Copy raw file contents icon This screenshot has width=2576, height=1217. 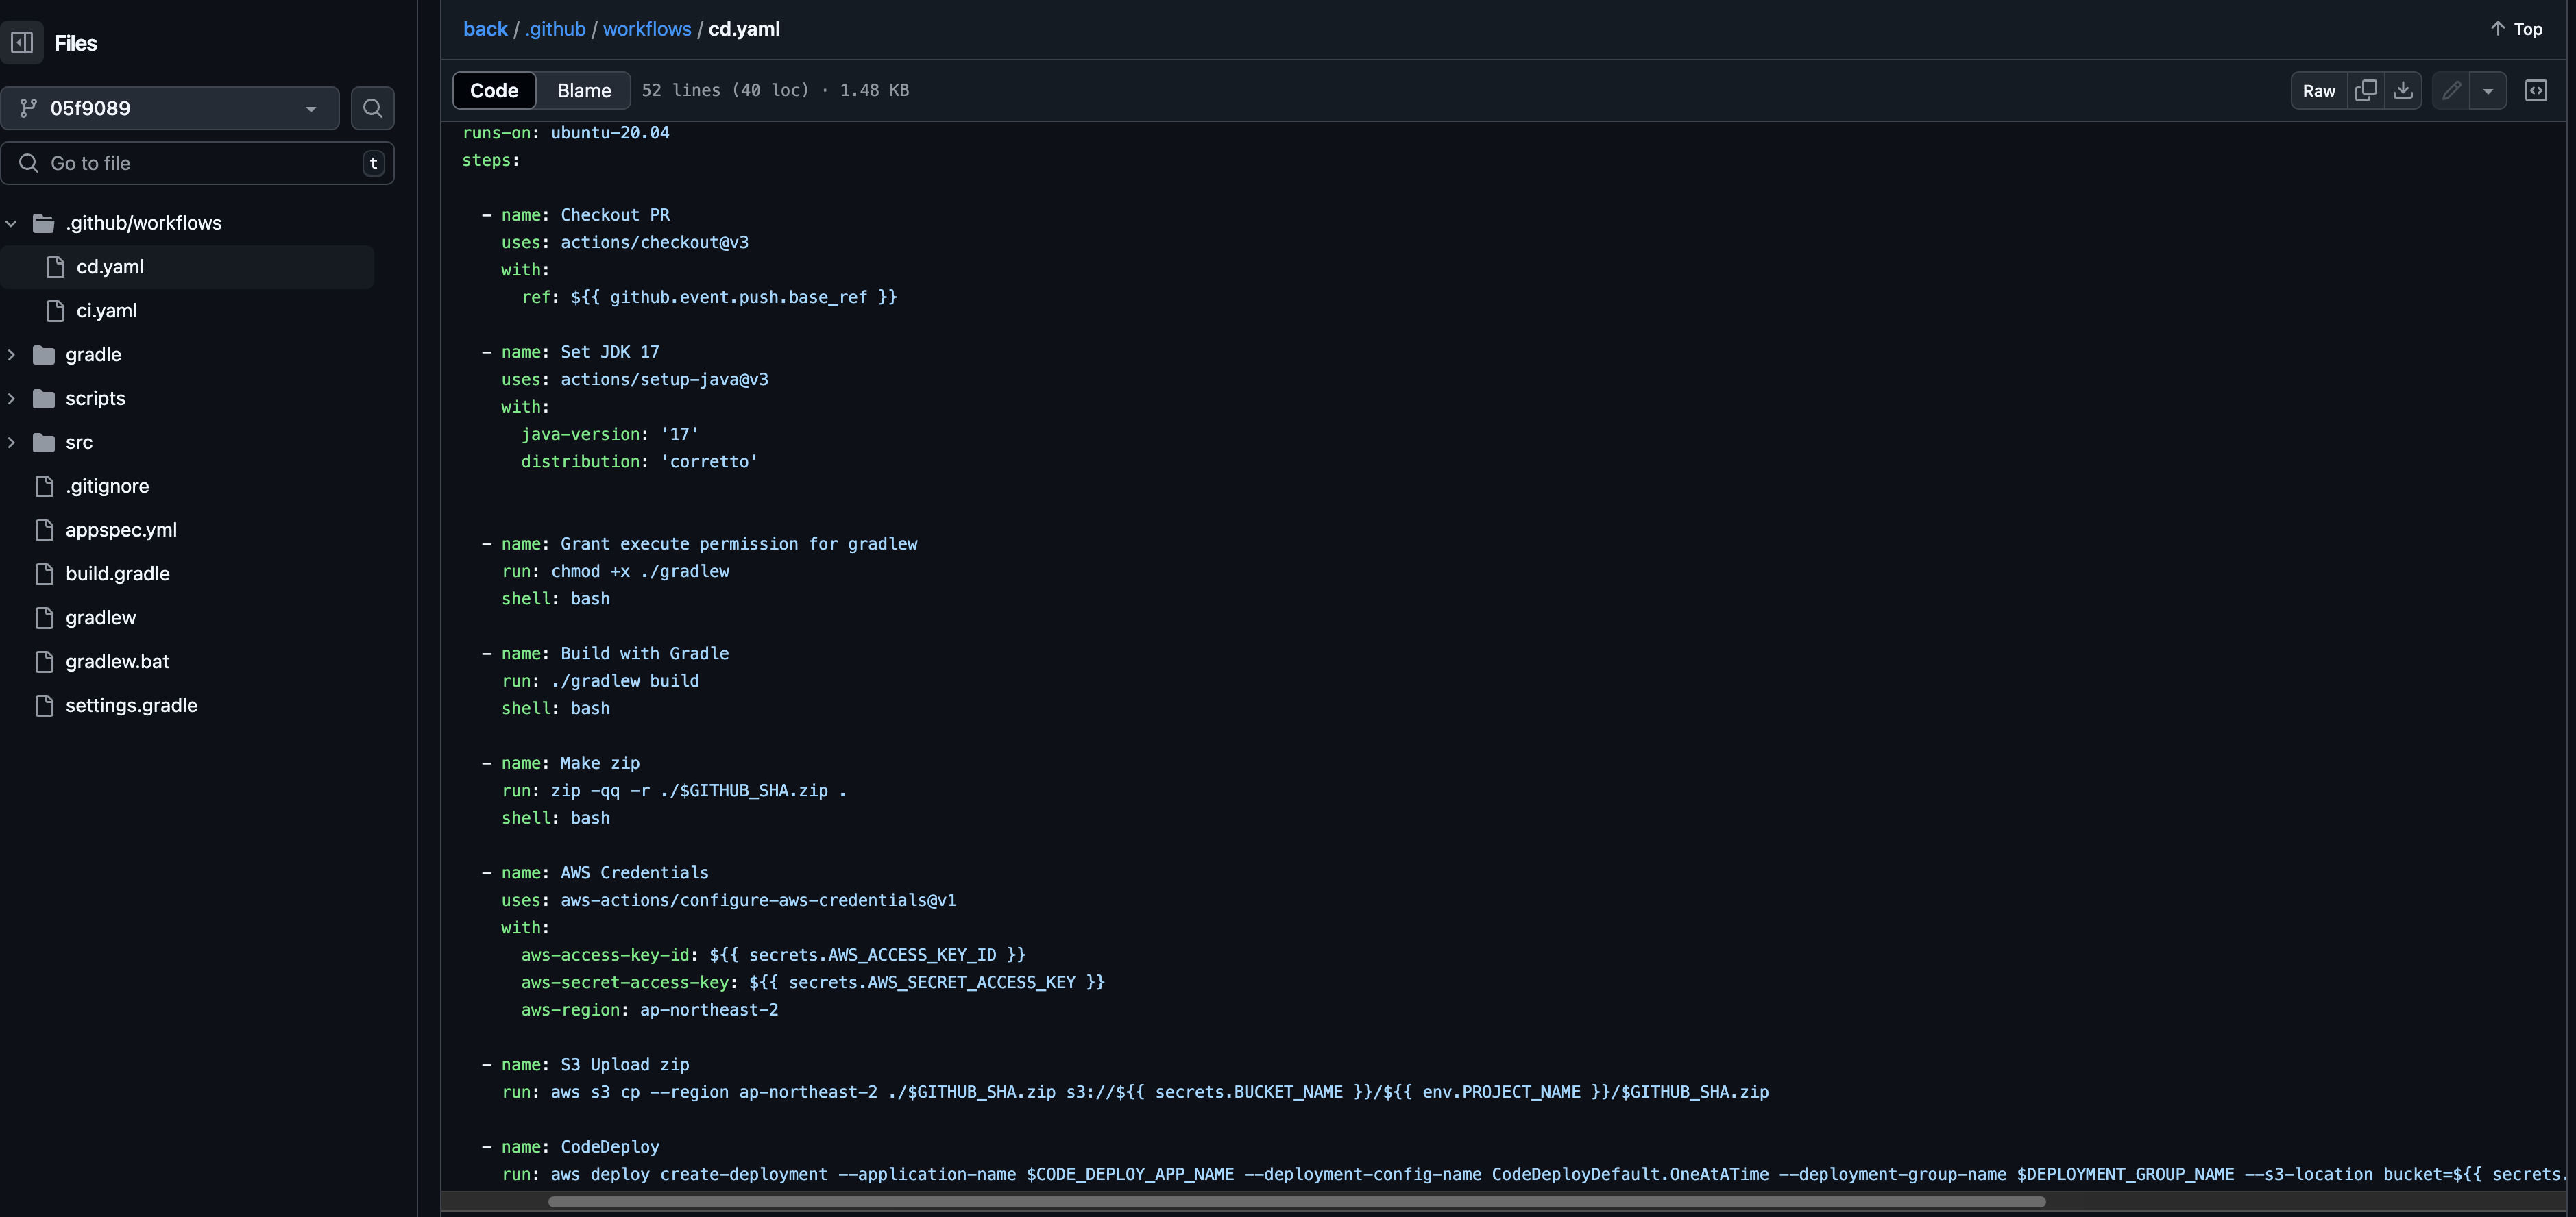2365,90
